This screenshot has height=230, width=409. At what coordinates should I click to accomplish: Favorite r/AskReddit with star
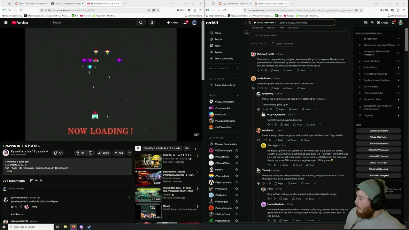(x=236, y=195)
